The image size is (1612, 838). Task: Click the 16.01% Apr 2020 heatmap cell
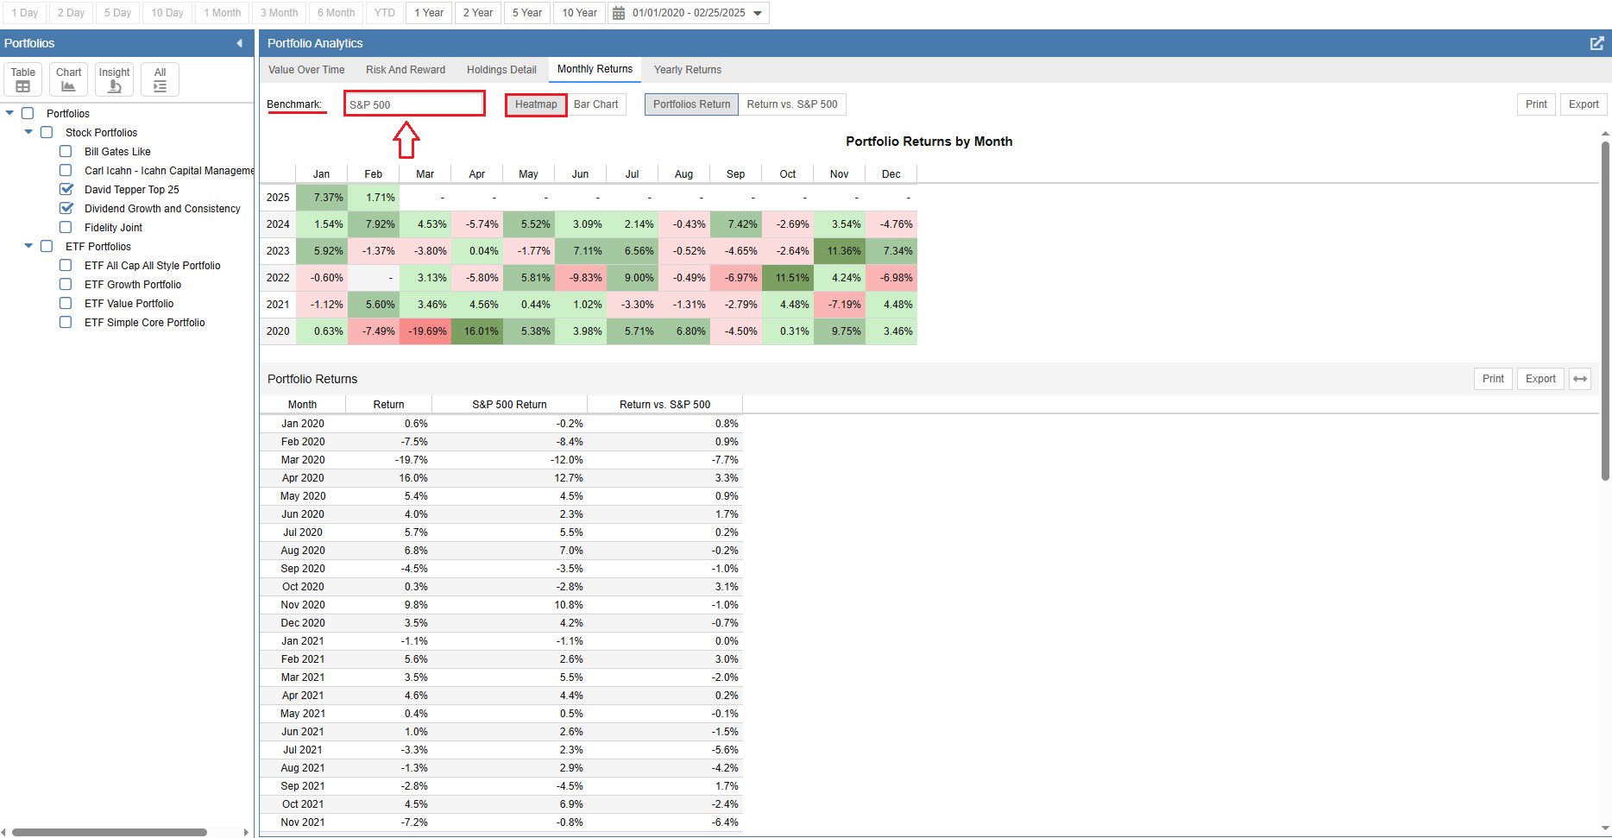[477, 331]
